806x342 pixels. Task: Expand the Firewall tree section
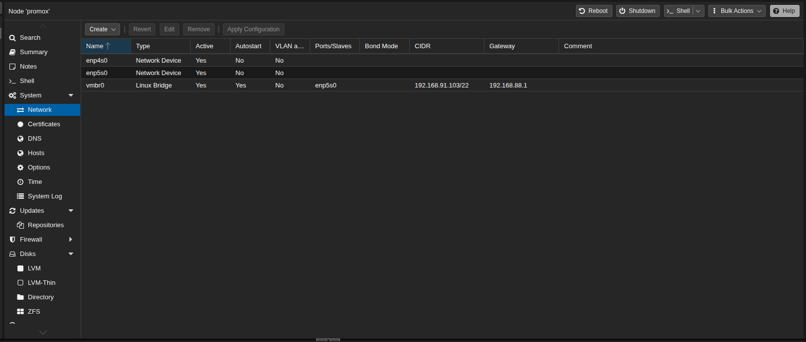click(71, 240)
